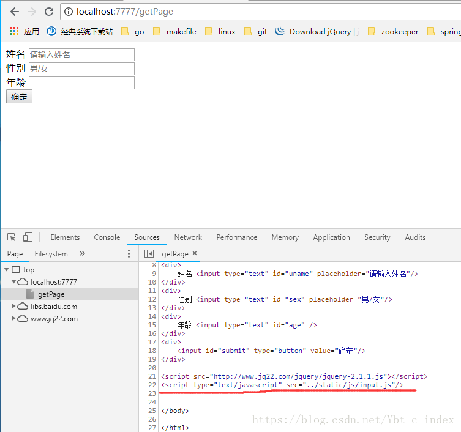Open the linux bookmark folder

pos(220,31)
